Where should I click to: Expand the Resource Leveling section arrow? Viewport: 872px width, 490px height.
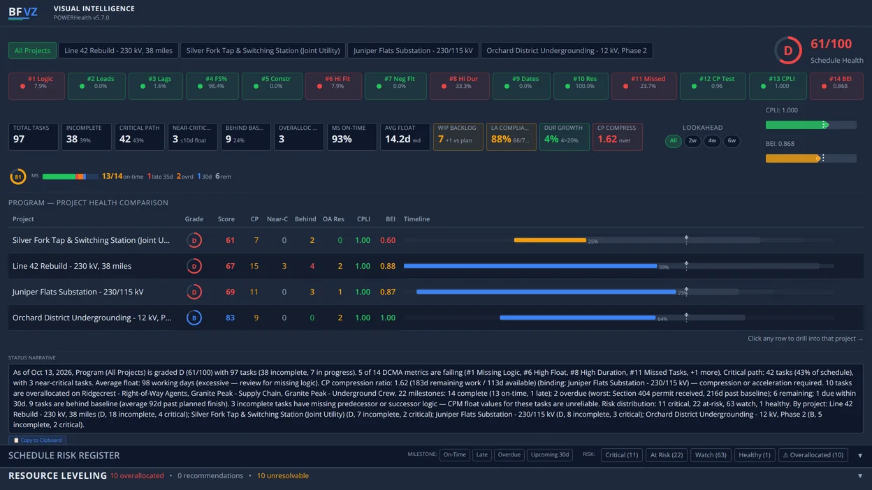click(860, 476)
